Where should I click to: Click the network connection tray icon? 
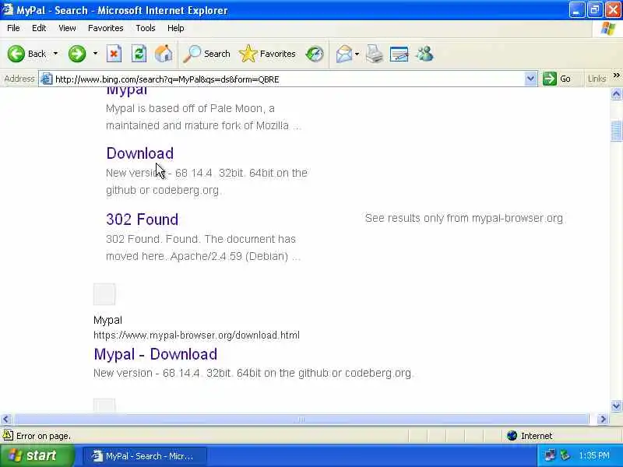tap(551, 455)
